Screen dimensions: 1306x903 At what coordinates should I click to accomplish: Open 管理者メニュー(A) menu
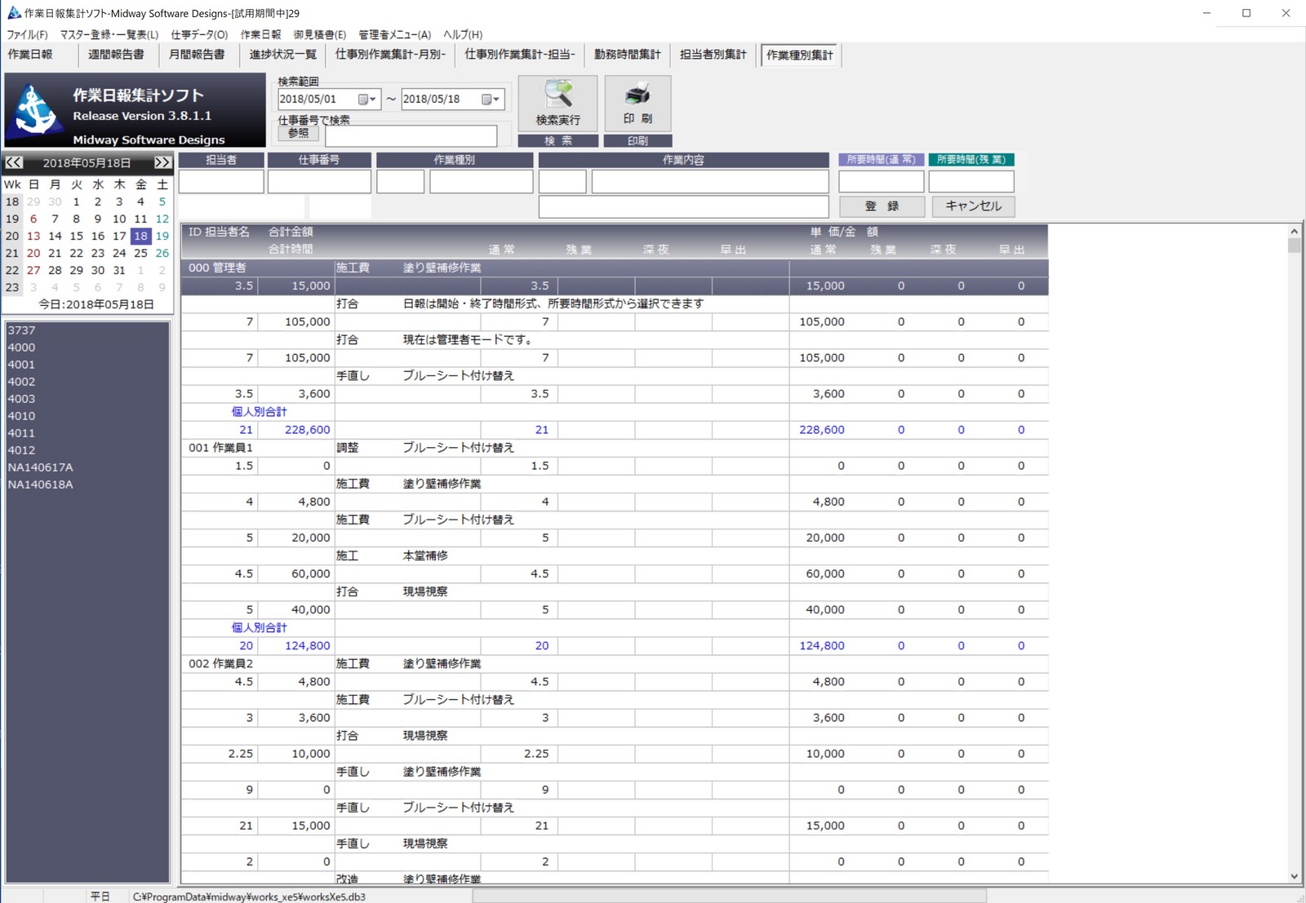tap(394, 34)
